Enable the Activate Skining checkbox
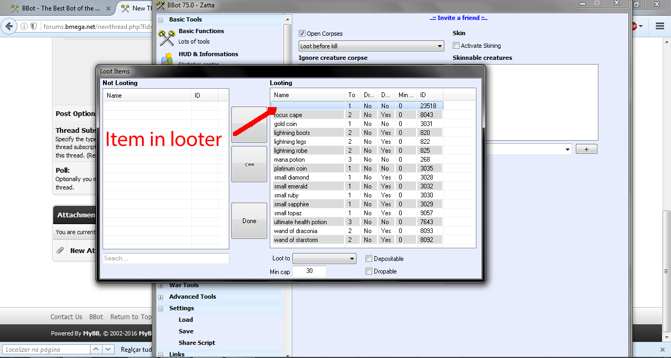The image size is (671, 358). click(x=456, y=46)
